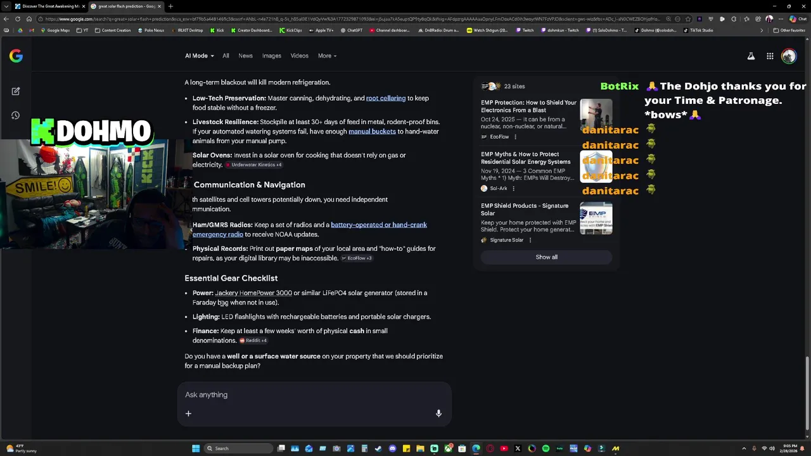Expand the EcoFlow +3 sources chip

(x=357, y=258)
